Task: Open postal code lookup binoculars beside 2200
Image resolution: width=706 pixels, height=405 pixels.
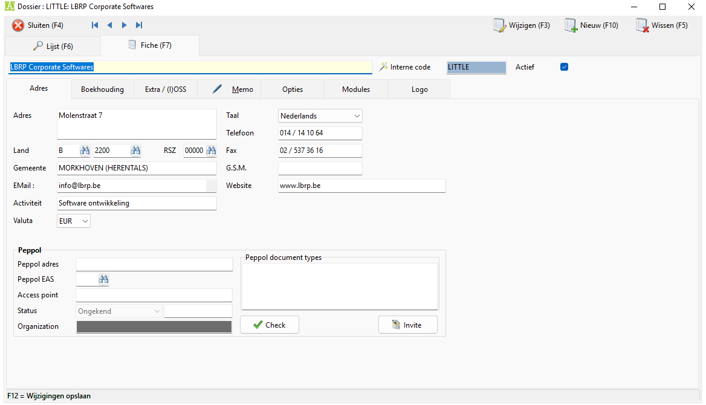Action: 135,150
